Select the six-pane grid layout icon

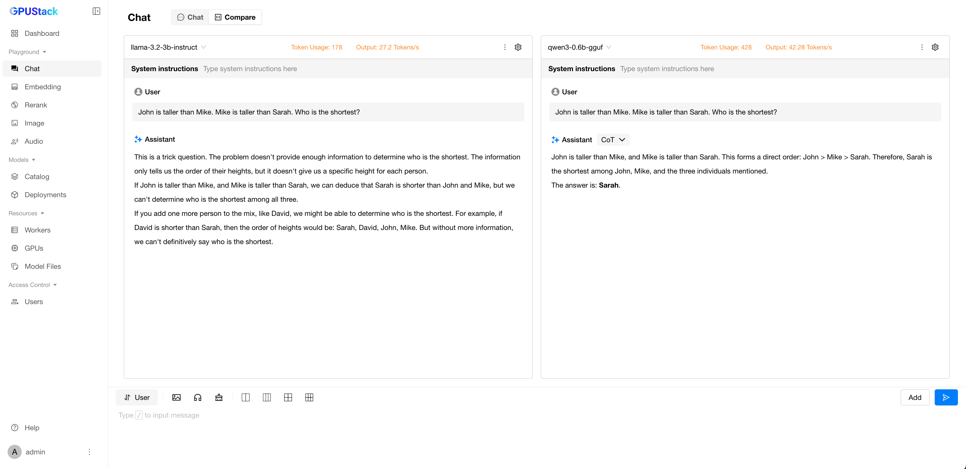309,397
